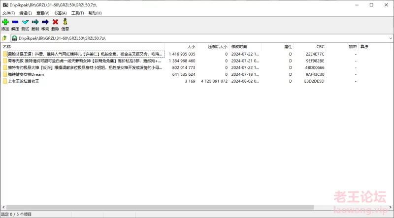Select the 上老王论坛当老王 folder
The height and width of the screenshot is (218, 394).
pyautogui.click(x=24, y=81)
